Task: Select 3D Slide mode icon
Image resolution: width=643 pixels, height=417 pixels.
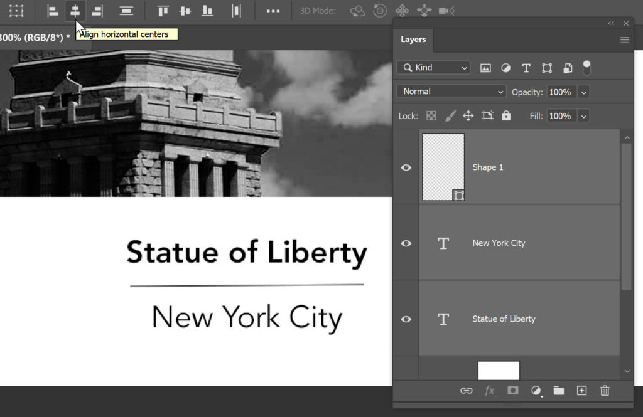Action: 424,11
